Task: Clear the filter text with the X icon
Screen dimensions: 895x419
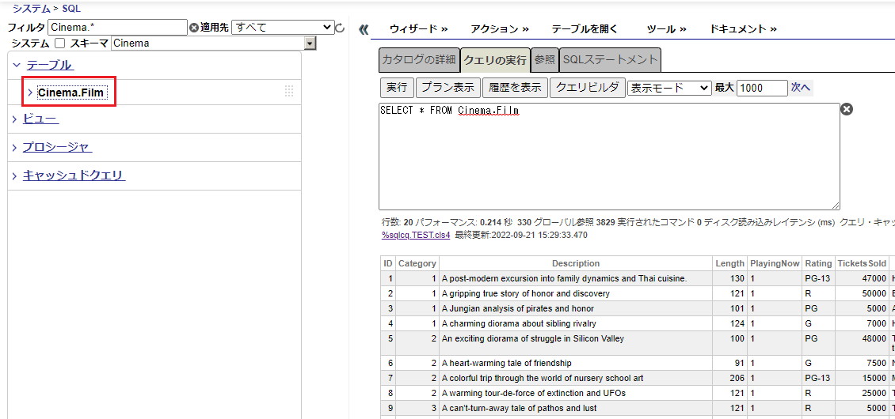Action: coord(194,28)
